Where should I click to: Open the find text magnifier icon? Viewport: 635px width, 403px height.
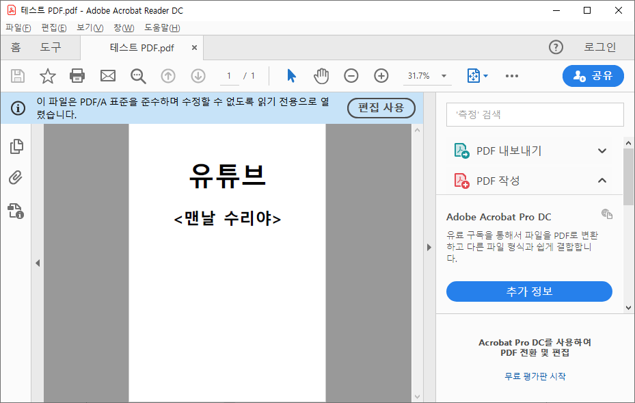point(138,76)
